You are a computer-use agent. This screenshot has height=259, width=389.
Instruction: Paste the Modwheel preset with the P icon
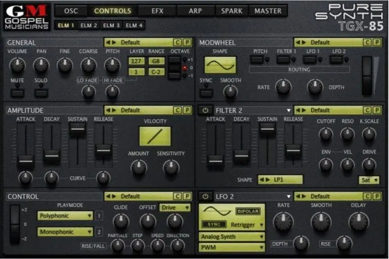tap(377, 42)
